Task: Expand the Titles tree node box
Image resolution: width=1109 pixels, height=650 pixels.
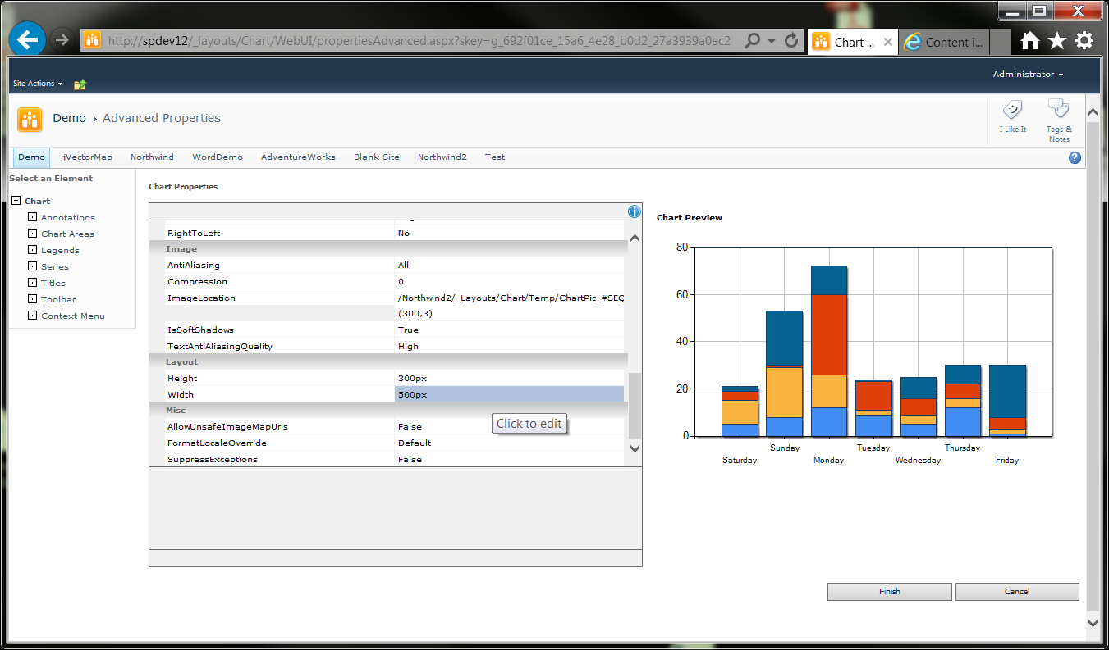Action: pyautogui.click(x=33, y=283)
